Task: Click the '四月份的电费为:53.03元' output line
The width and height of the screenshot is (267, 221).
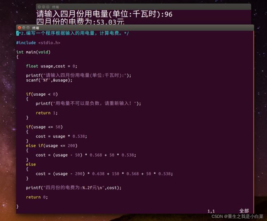Action: [x=80, y=22]
